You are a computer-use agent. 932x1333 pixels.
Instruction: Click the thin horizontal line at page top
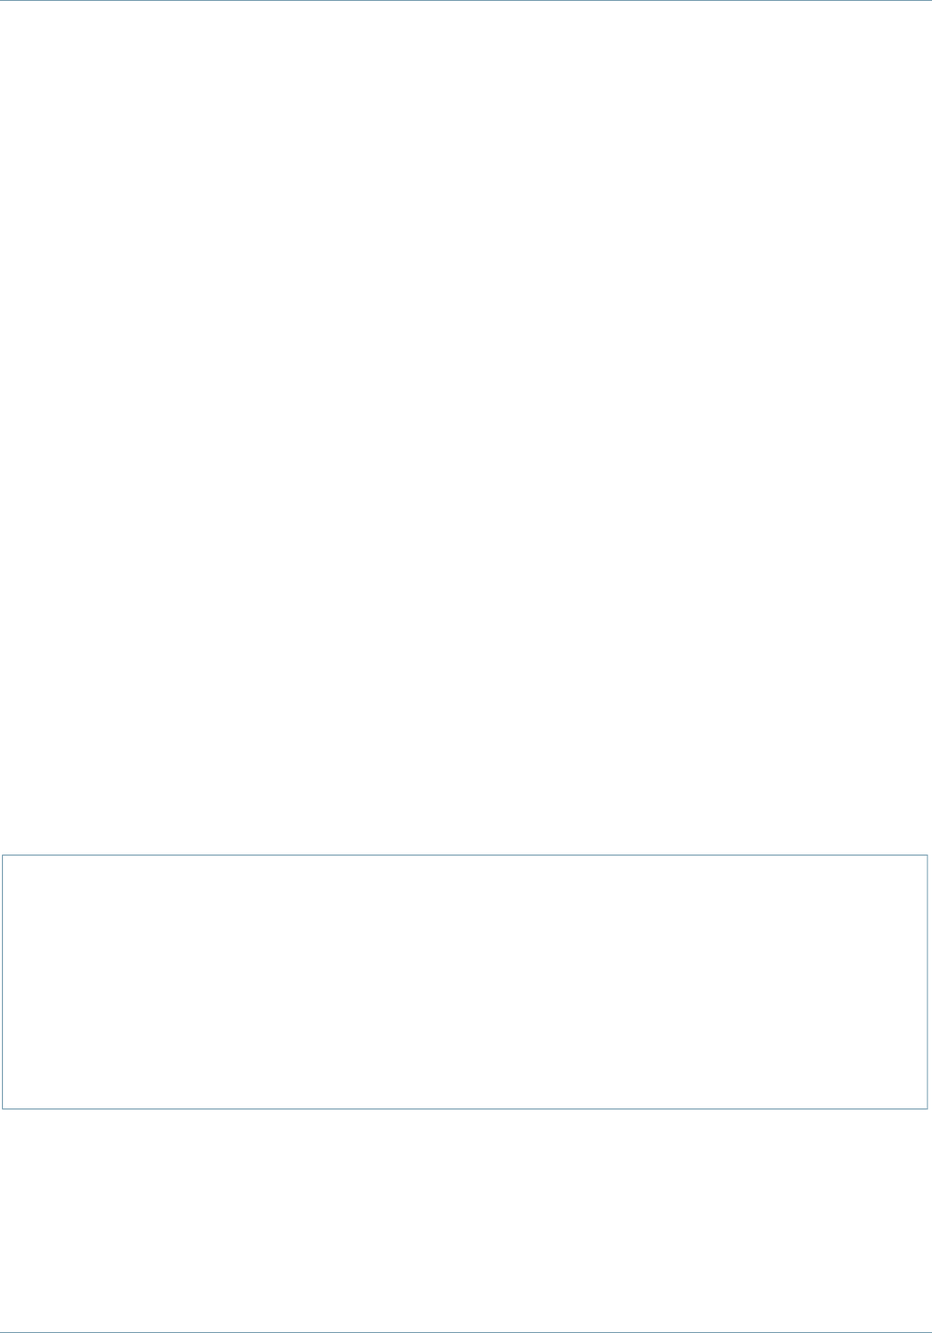point(466,1)
